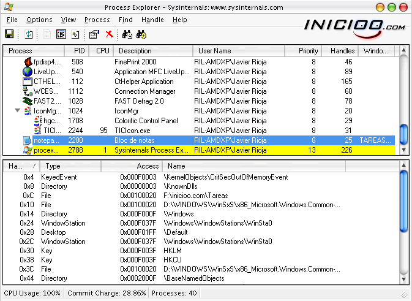Open process Properties toolbar icon
Viewport: 412px width, 301px height.
click(94, 34)
